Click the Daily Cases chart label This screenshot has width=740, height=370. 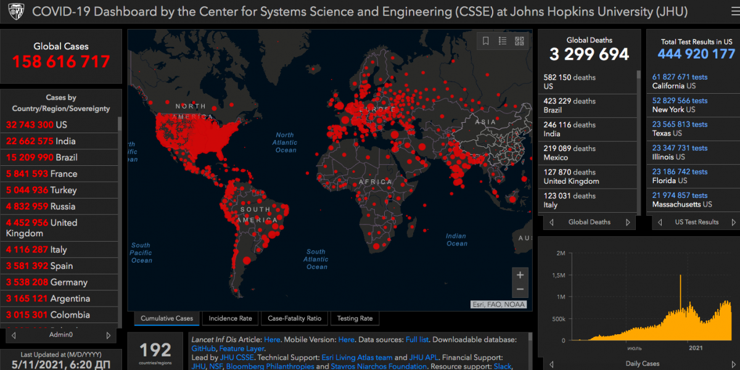(x=642, y=363)
